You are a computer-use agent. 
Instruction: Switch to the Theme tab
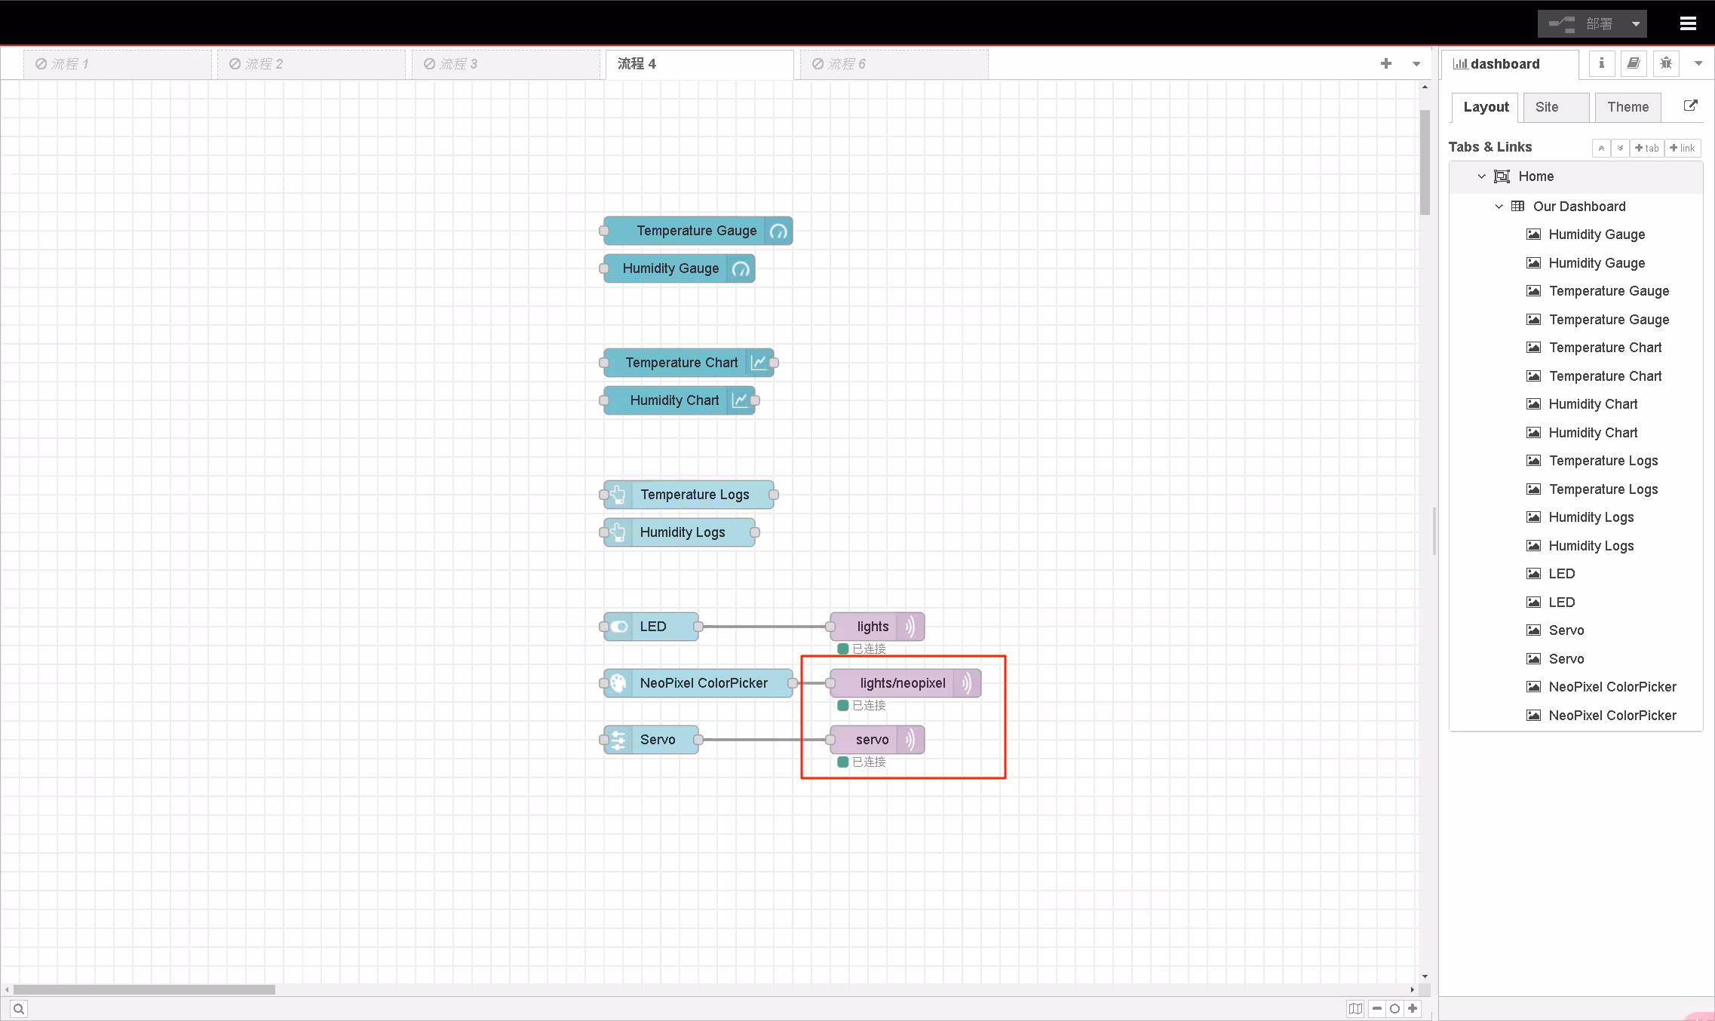click(1628, 107)
